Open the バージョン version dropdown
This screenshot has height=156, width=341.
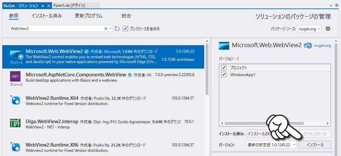point(272,145)
